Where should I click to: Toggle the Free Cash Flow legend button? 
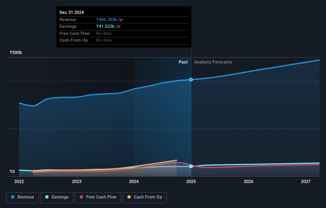(x=98, y=197)
